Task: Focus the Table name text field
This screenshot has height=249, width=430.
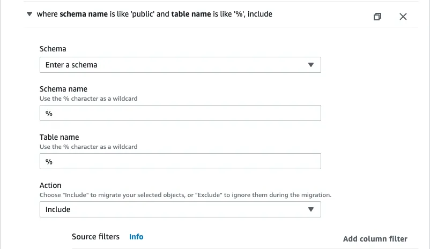Action: 180,161
